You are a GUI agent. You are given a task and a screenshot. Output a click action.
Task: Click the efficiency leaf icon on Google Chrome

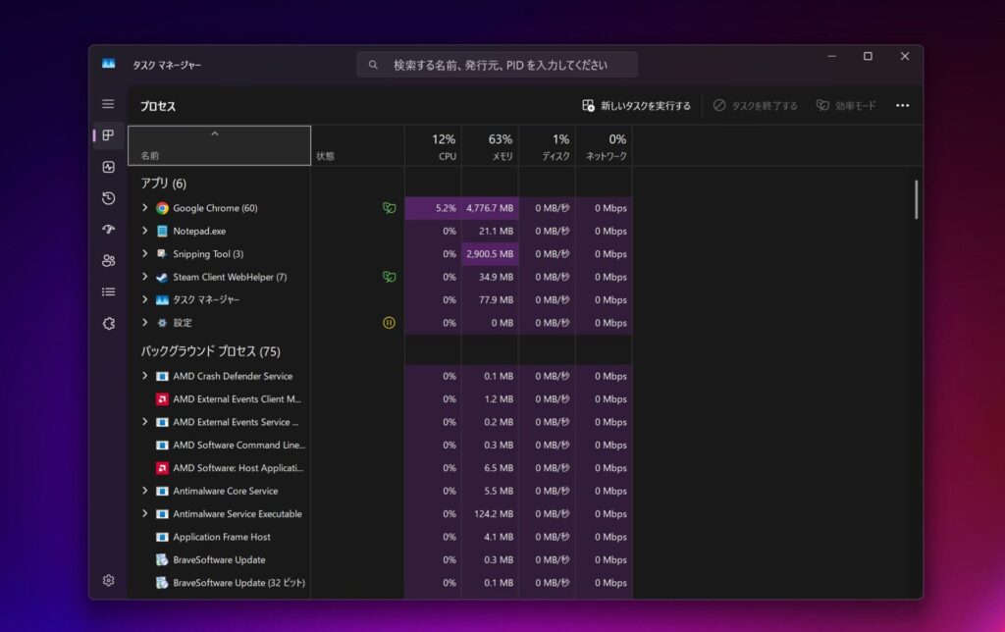(389, 208)
